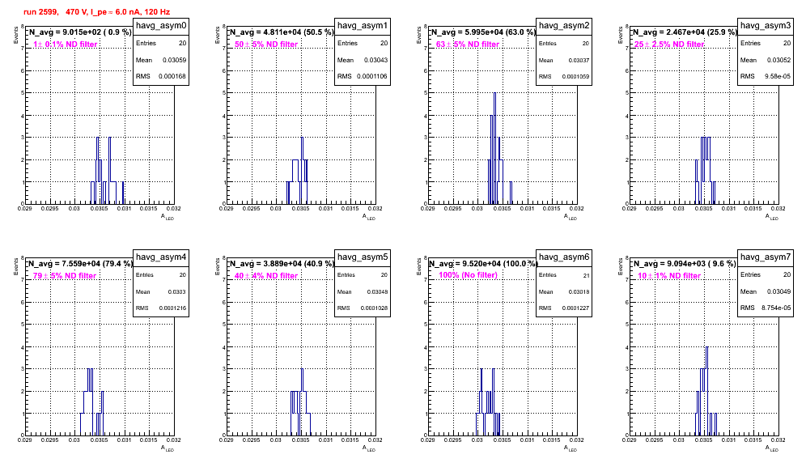
Task: Select the havg_asym6 stats box title
Action: (x=564, y=257)
